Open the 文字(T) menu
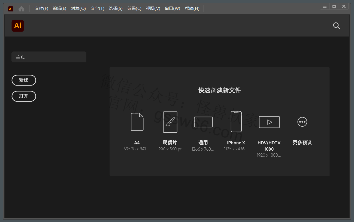354x222 pixels. point(98,8)
